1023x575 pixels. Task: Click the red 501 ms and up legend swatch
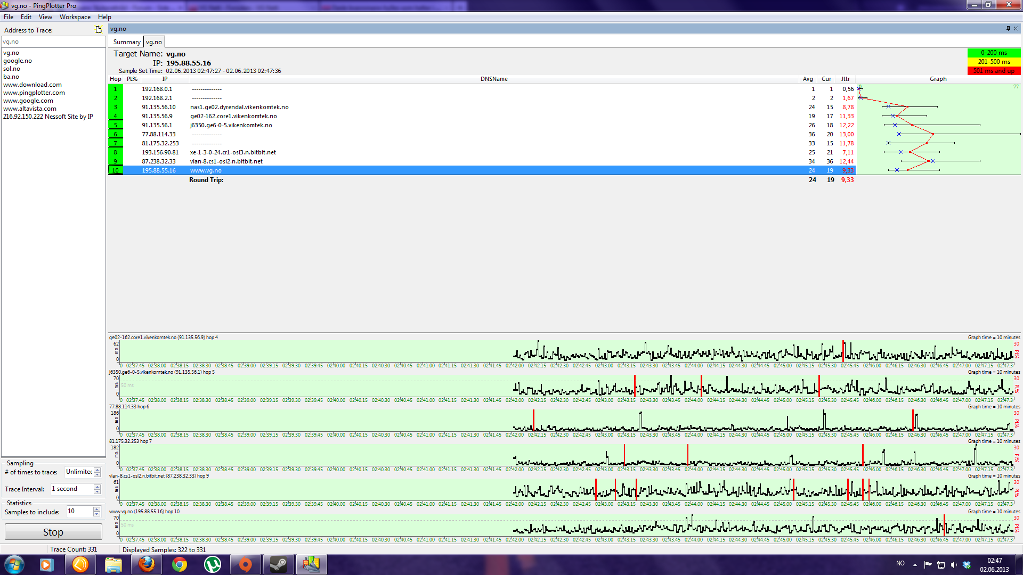point(994,71)
